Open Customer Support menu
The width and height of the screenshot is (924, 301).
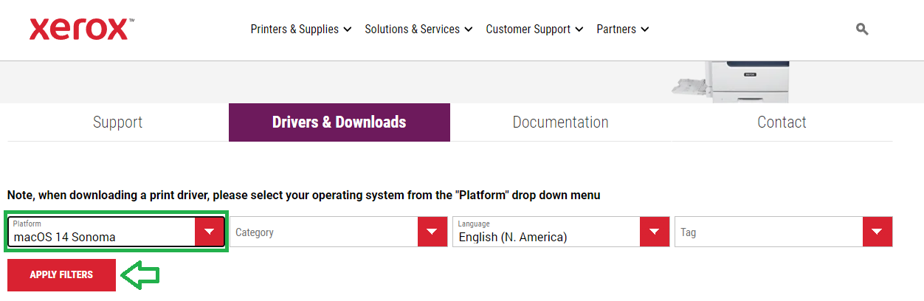tap(534, 30)
